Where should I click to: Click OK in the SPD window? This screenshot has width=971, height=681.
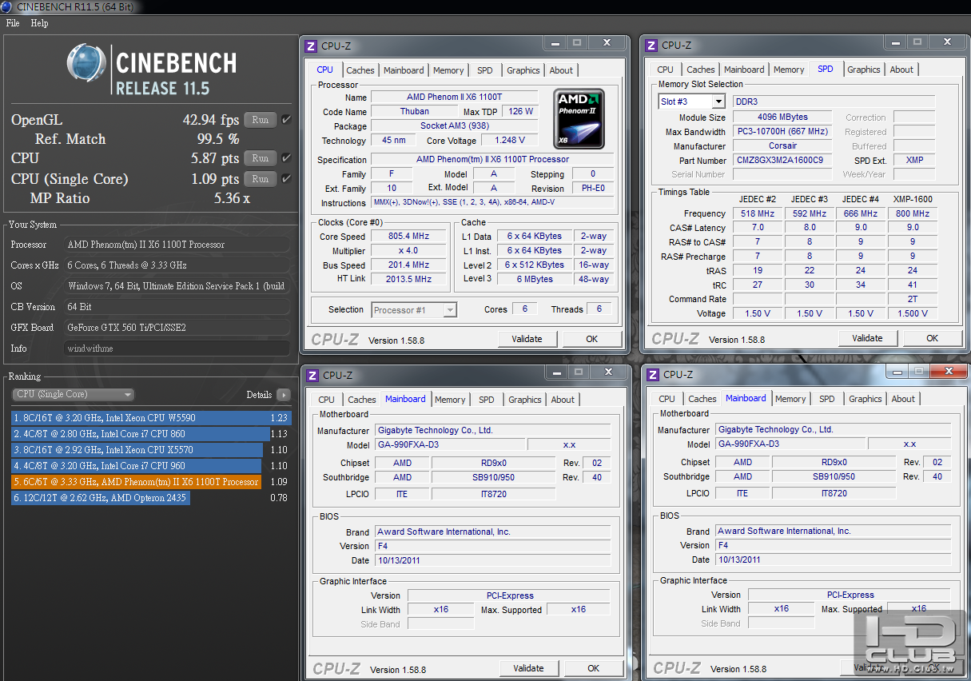point(933,338)
